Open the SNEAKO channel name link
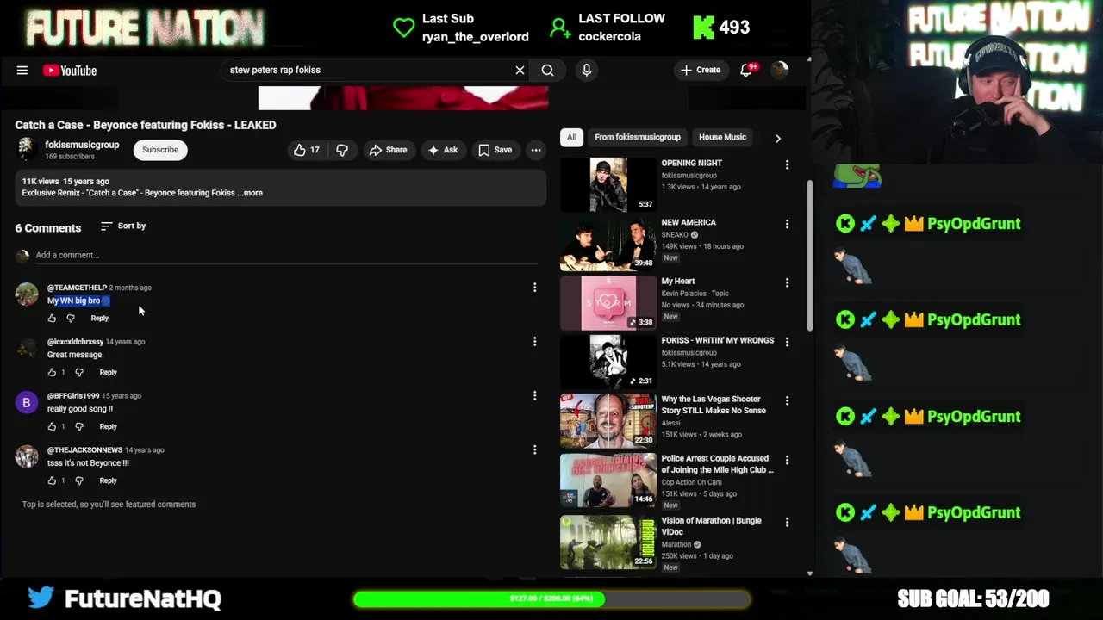 point(675,235)
